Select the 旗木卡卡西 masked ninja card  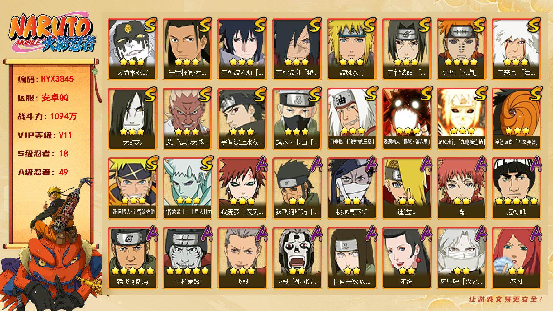pyautogui.click(x=297, y=119)
